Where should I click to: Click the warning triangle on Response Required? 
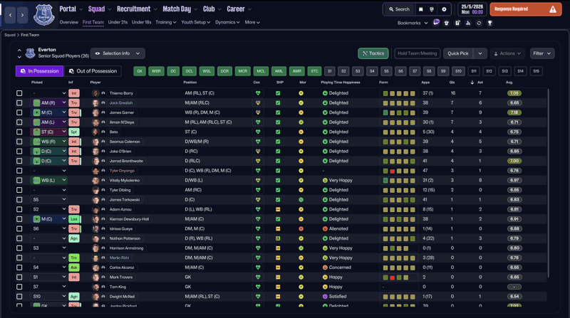tap(553, 9)
